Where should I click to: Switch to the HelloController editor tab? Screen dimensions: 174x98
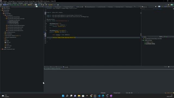coord(80,7)
